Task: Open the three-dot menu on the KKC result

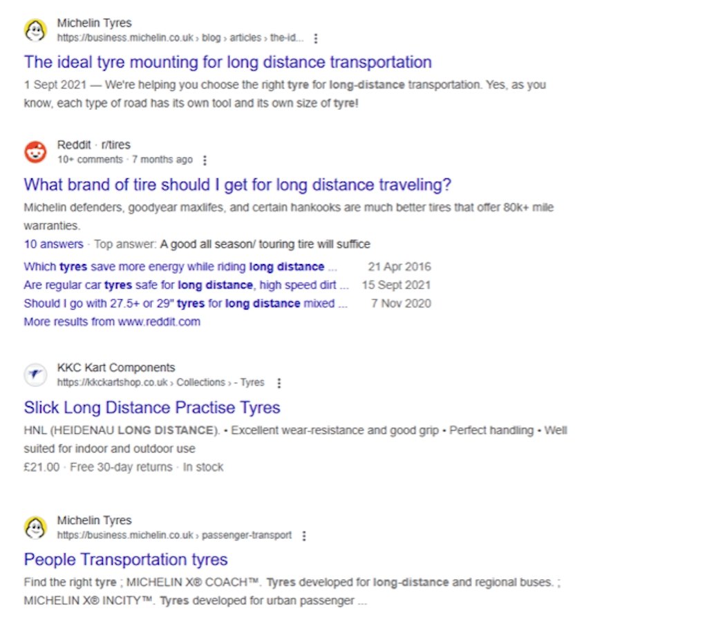Action: pos(279,383)
